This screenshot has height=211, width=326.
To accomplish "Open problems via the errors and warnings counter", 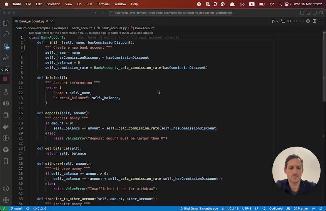I will click(40, 209).
